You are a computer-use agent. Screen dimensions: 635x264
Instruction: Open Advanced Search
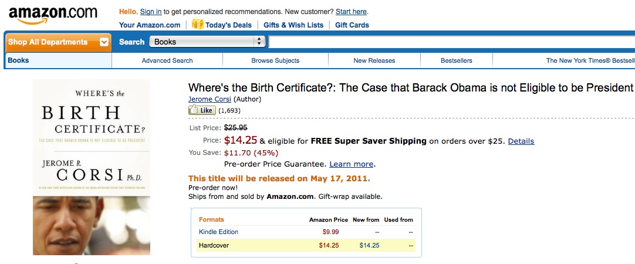coord(167,60)
